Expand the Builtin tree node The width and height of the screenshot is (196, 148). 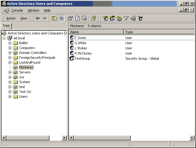point(10,43)
